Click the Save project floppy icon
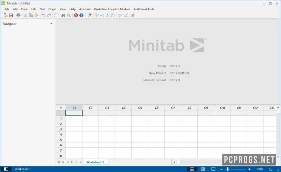Screen dimensions: 281x172 pos(11,15)
